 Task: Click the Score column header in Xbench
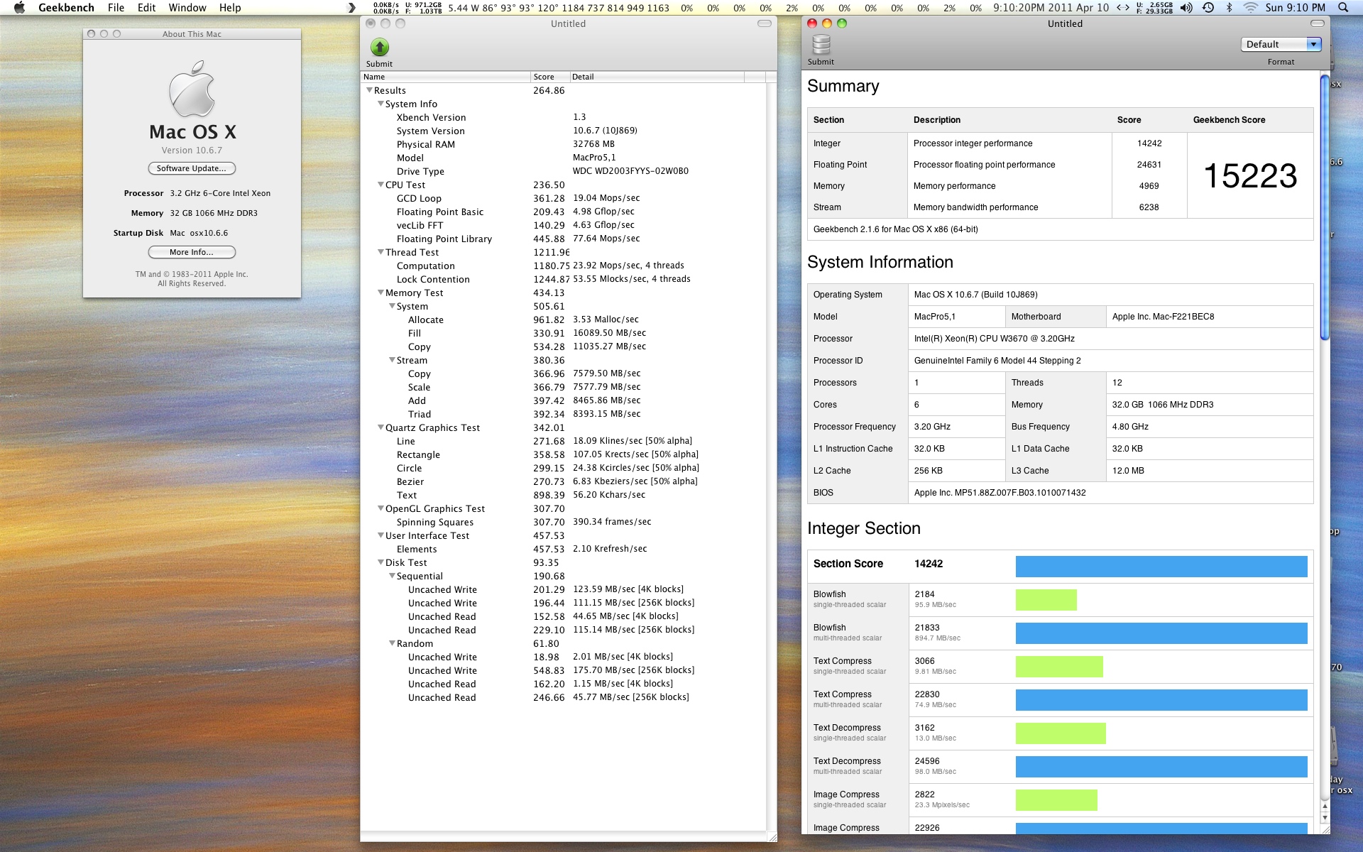point(550,77)
